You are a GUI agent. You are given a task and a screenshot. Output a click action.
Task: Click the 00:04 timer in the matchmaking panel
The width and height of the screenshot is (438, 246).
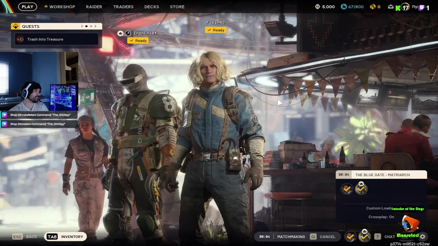pyautogui.click(x=344, y=175)
